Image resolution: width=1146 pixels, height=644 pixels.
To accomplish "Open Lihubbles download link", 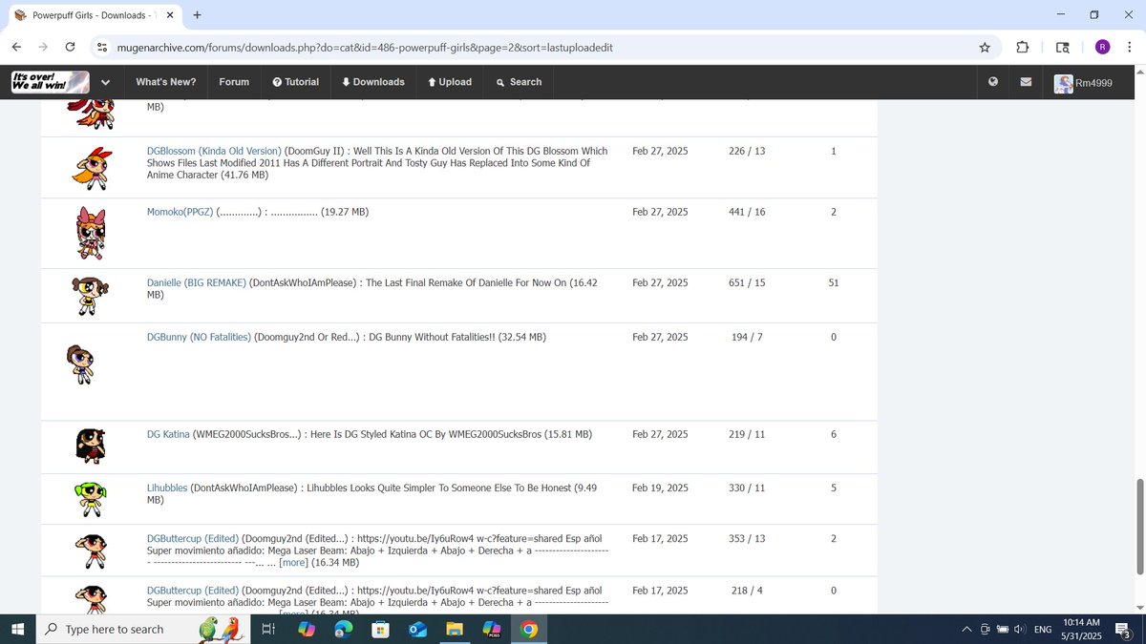I will [x=167, y=488].
